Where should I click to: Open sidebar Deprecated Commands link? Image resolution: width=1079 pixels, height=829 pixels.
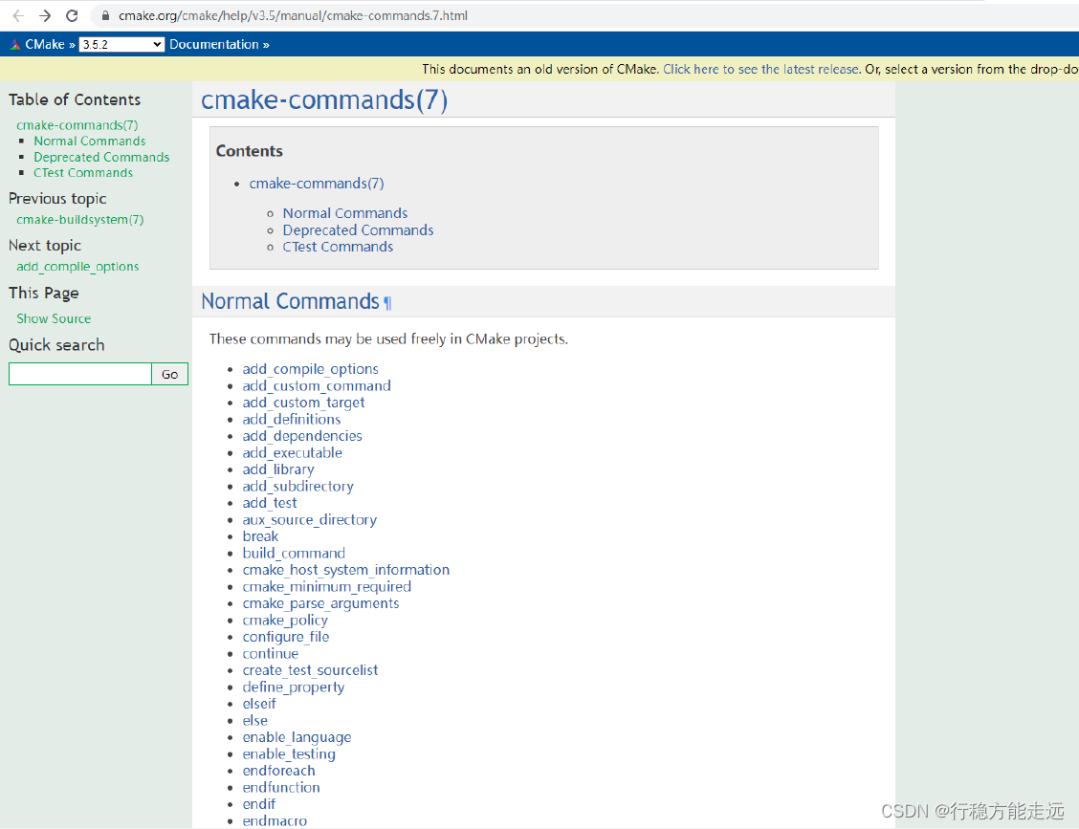click(x=101, y=157)
